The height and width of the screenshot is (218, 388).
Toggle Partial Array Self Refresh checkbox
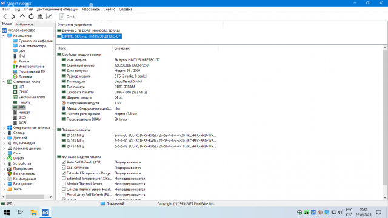[64, 195]
